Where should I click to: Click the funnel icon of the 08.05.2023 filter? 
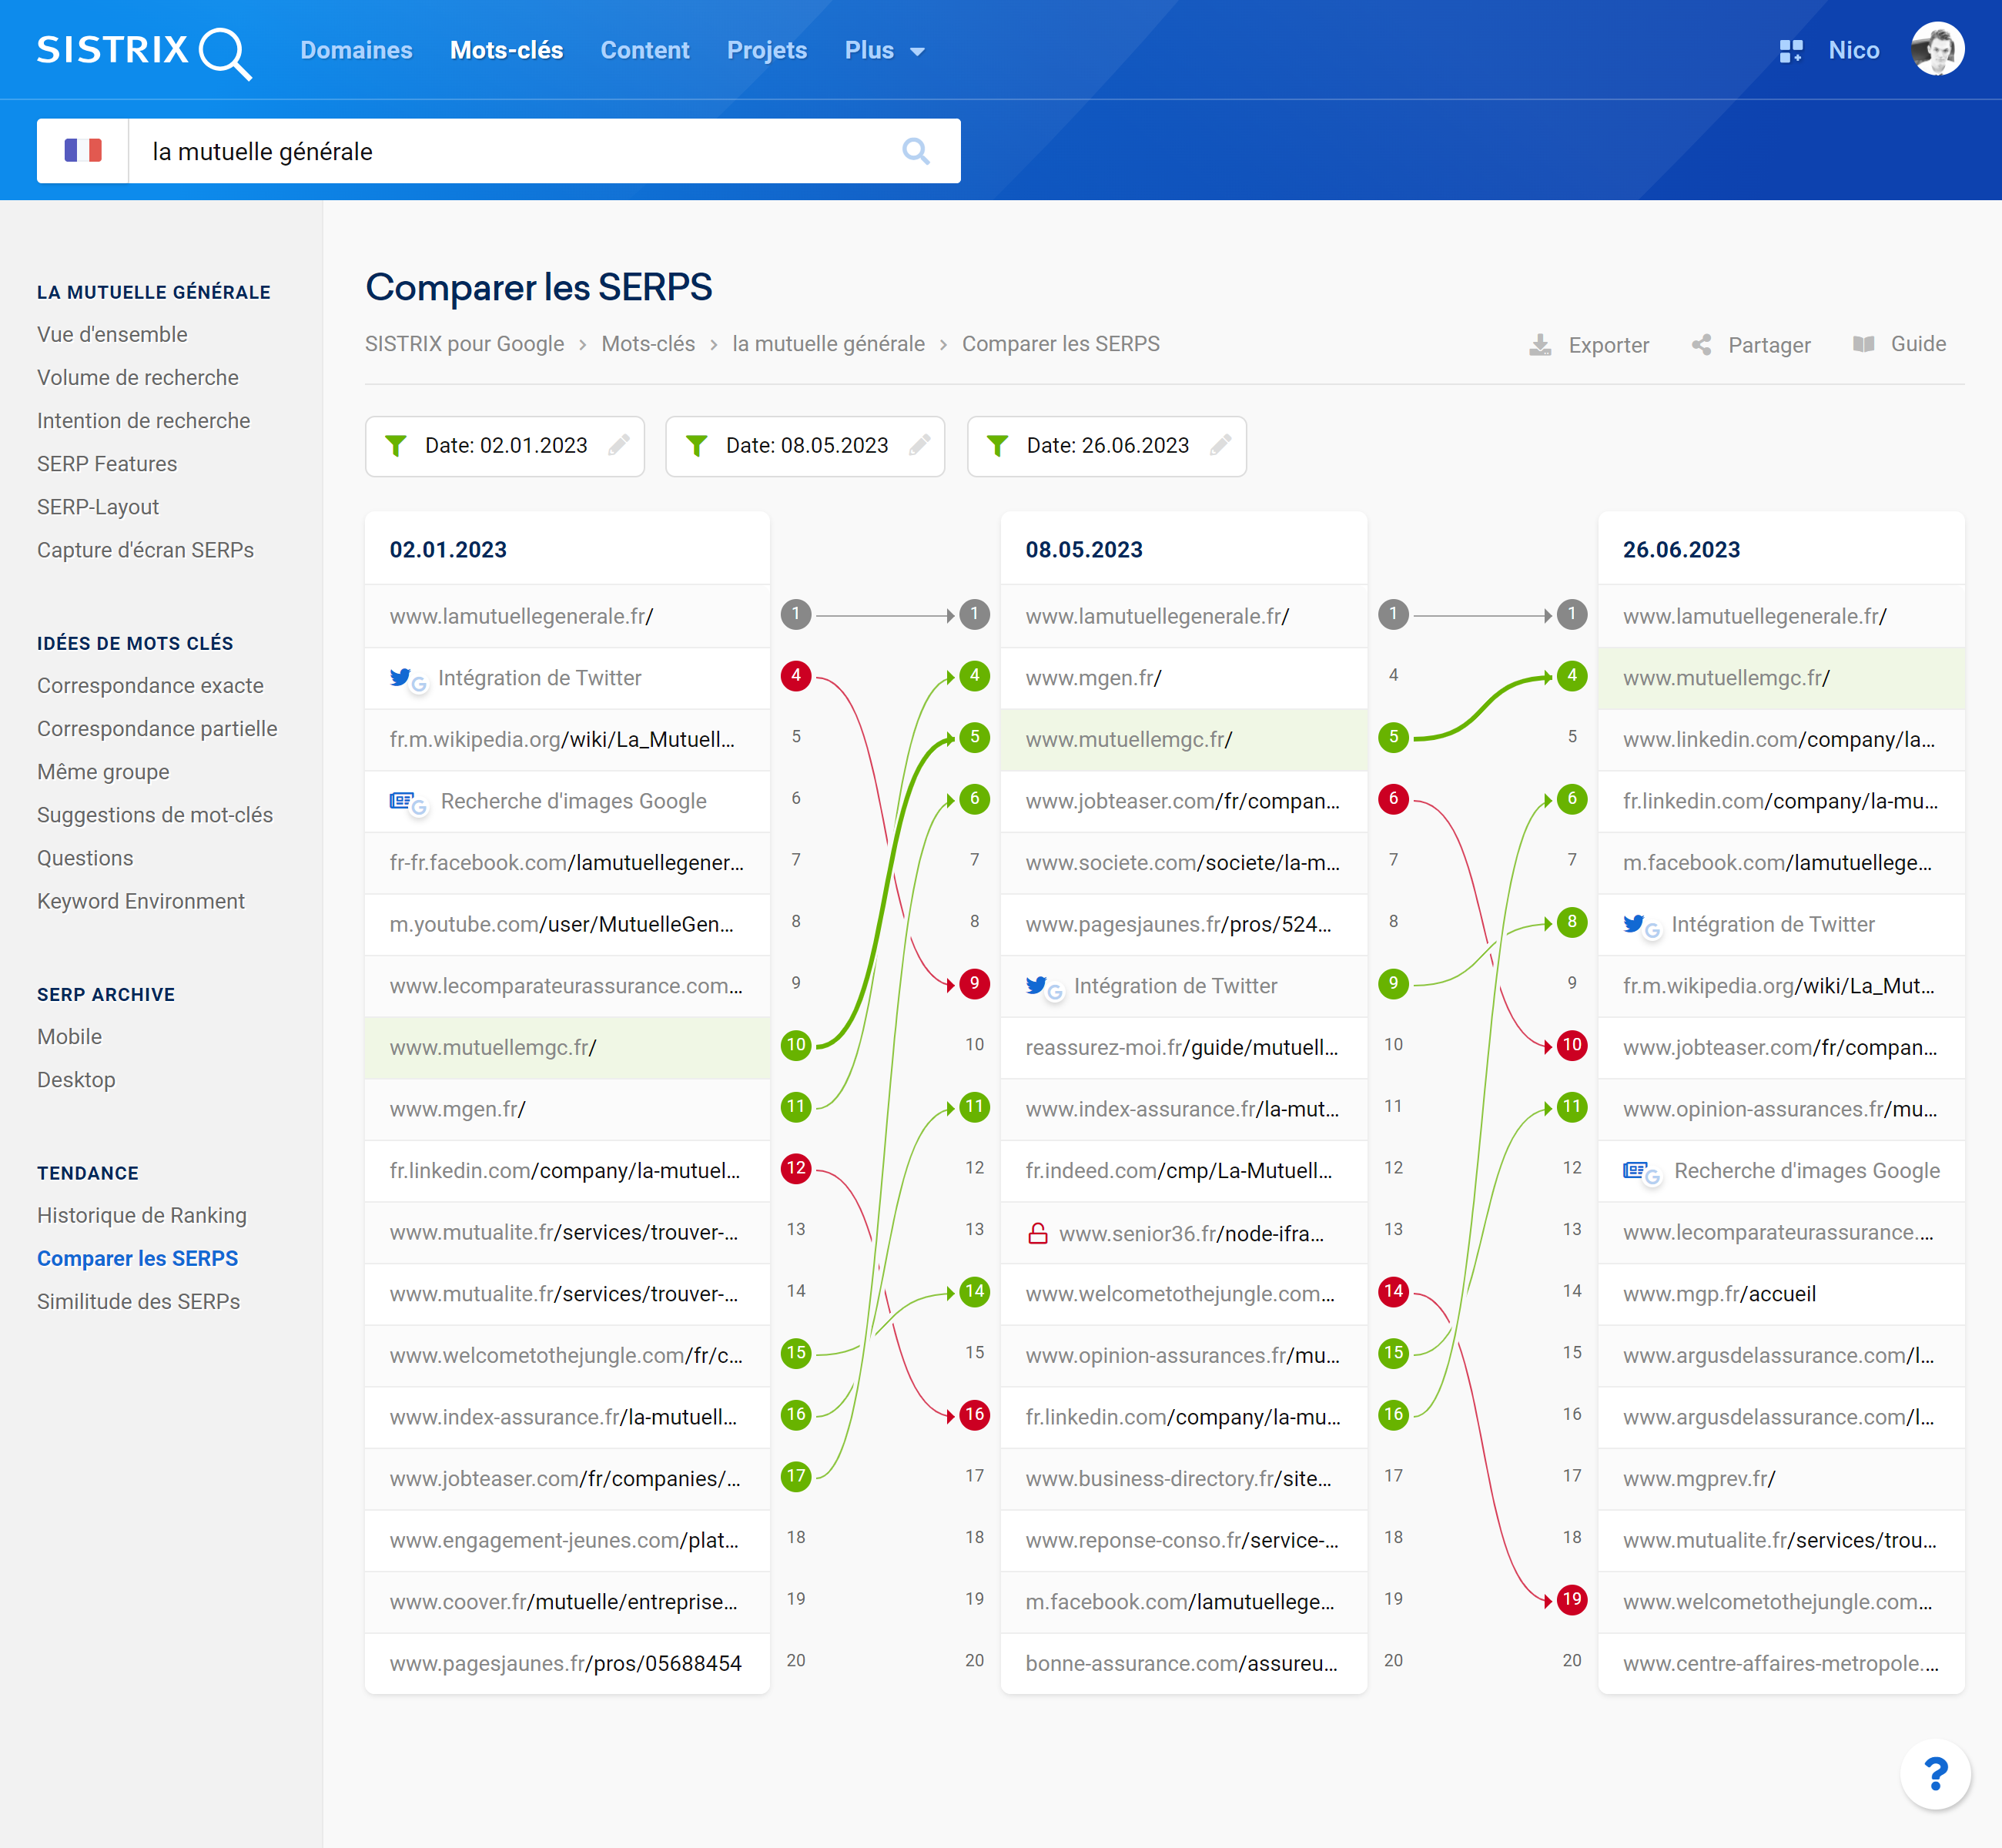(x=697, y=446)
